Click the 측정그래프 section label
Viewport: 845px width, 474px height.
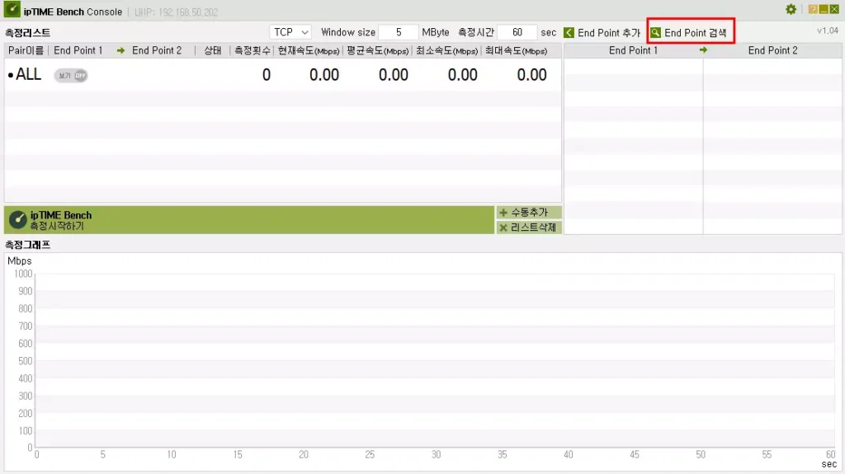coord(27,245)
